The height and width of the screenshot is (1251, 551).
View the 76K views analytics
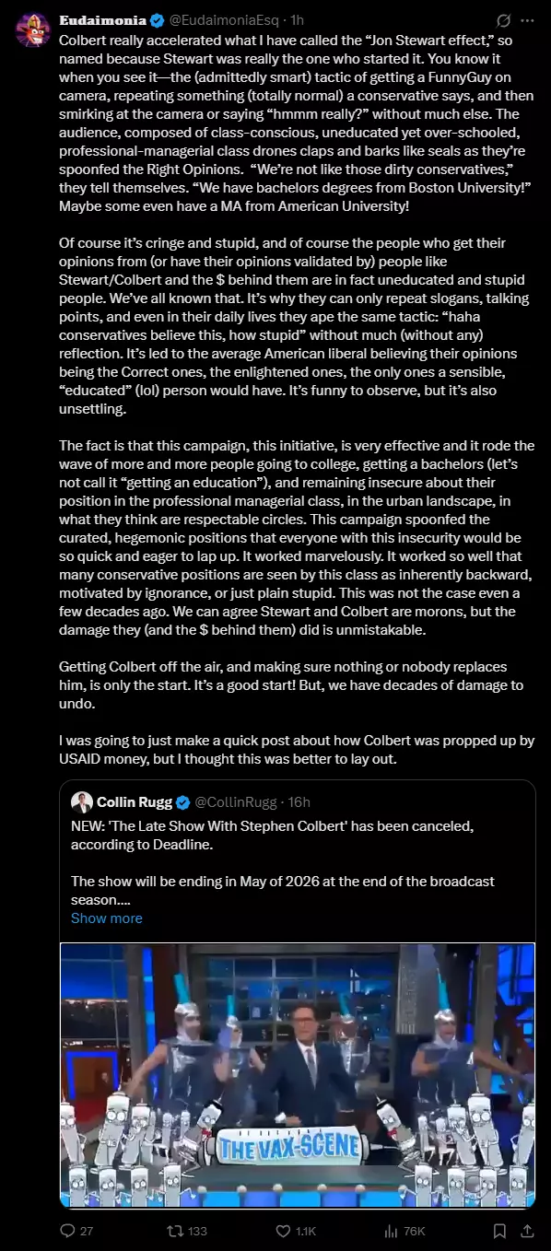pos(404,1231)
